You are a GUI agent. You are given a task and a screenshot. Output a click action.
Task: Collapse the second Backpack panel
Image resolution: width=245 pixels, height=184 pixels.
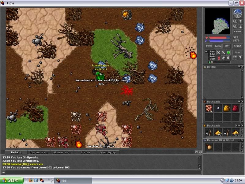(239, 125)
